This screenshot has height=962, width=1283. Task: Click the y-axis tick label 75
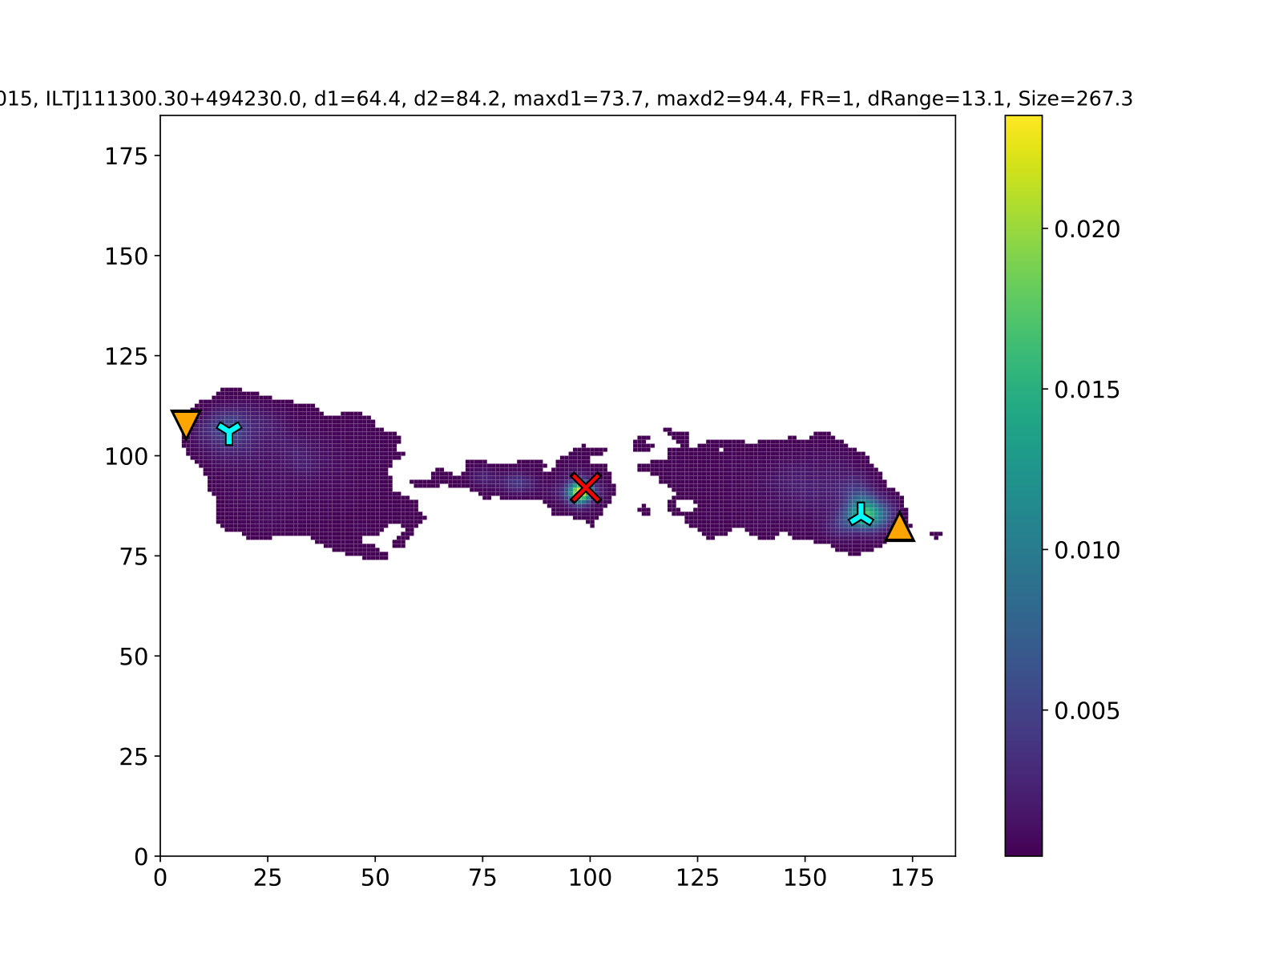pyautogui.click(x=134, y=556)
